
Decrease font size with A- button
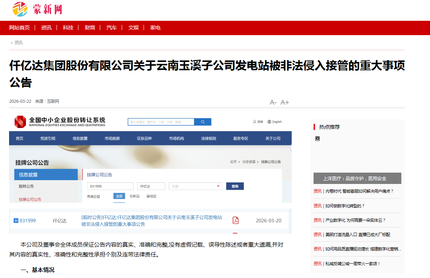[x=273, y=102]
